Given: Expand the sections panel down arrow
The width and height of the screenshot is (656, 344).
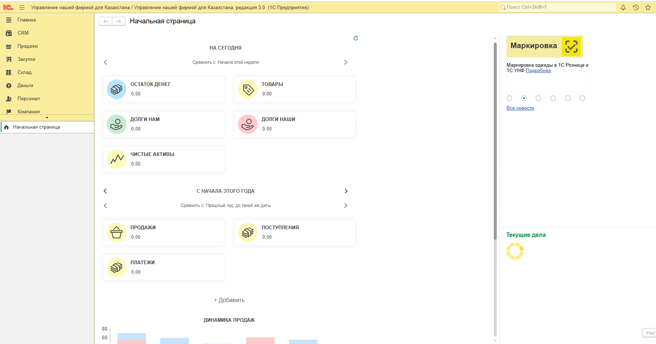Looking at the screenshot, I should pos(47,118).
